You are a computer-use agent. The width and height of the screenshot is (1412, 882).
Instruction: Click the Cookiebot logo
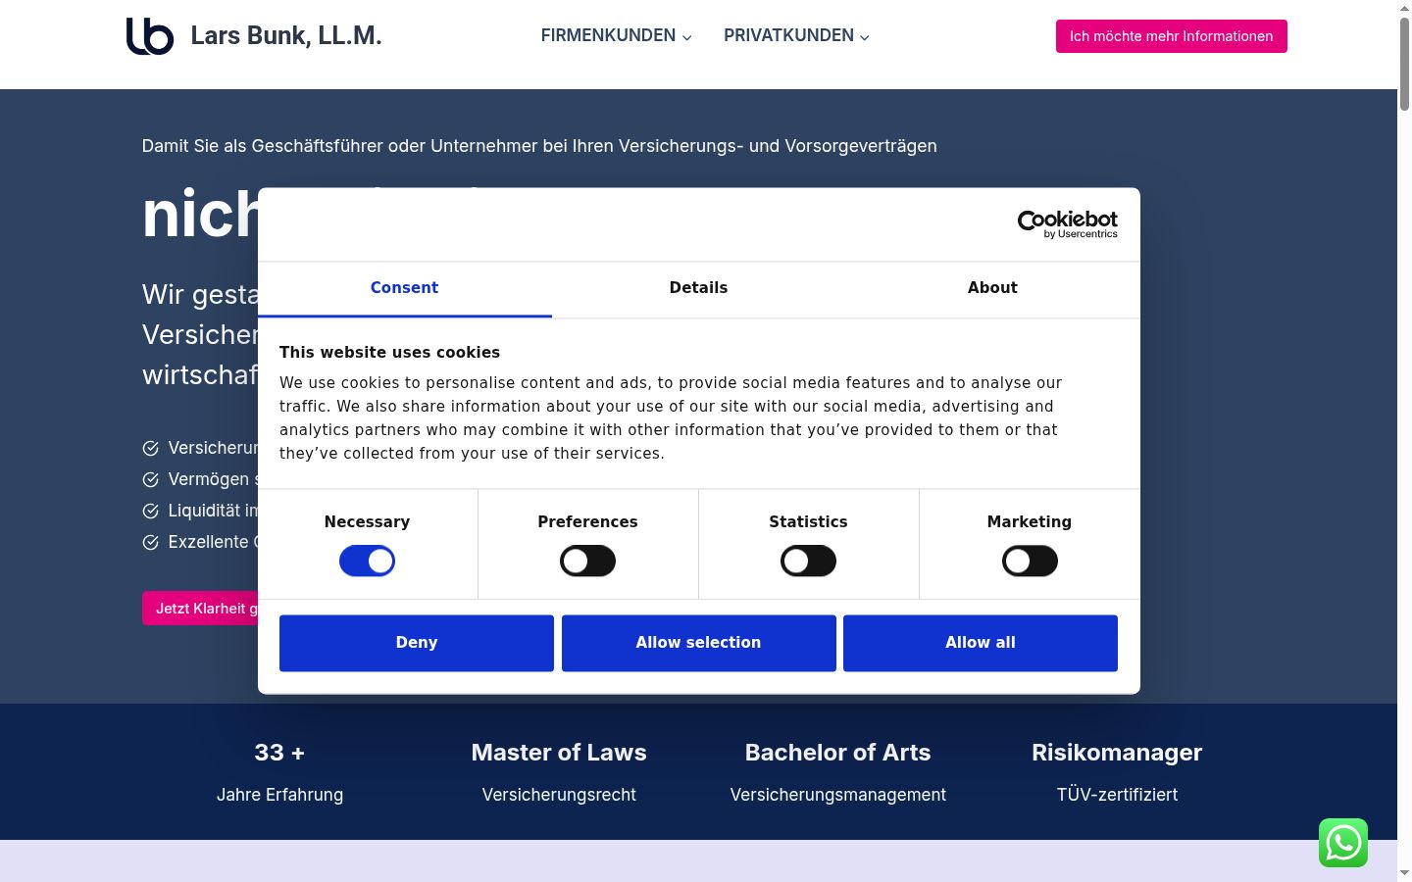tap(1068, 224)
